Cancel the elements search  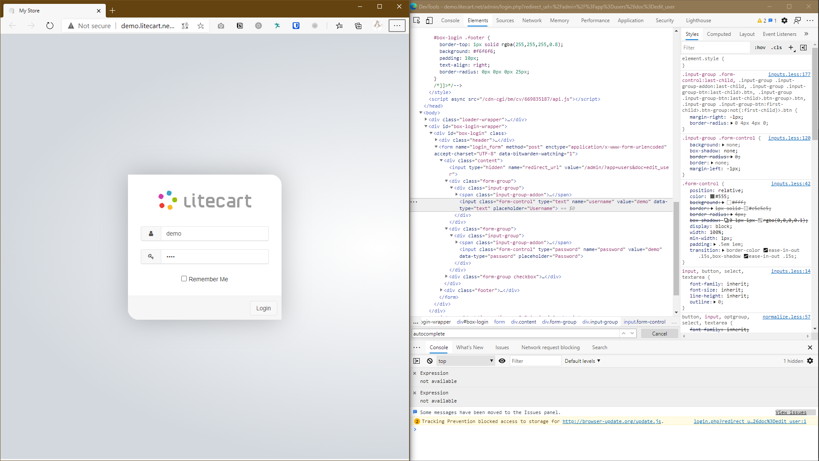(659, 334)
